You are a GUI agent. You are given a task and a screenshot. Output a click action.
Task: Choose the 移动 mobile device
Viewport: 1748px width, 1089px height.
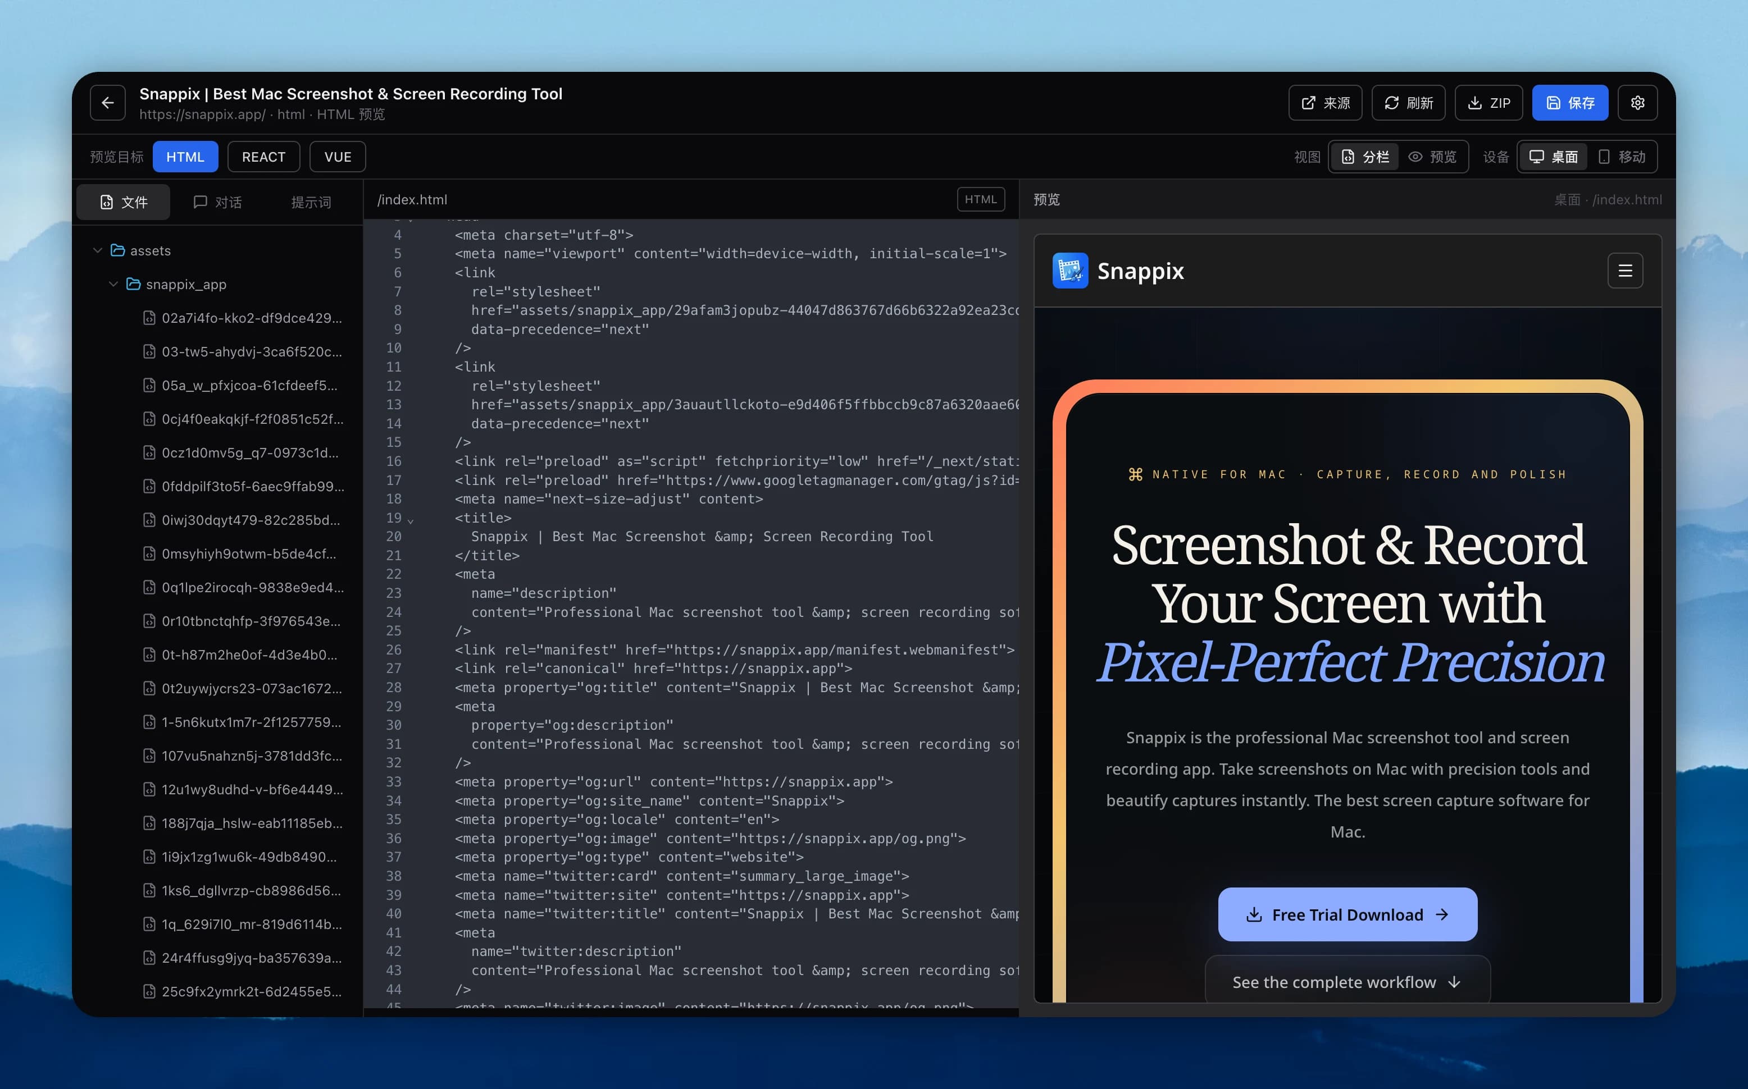1621,156
